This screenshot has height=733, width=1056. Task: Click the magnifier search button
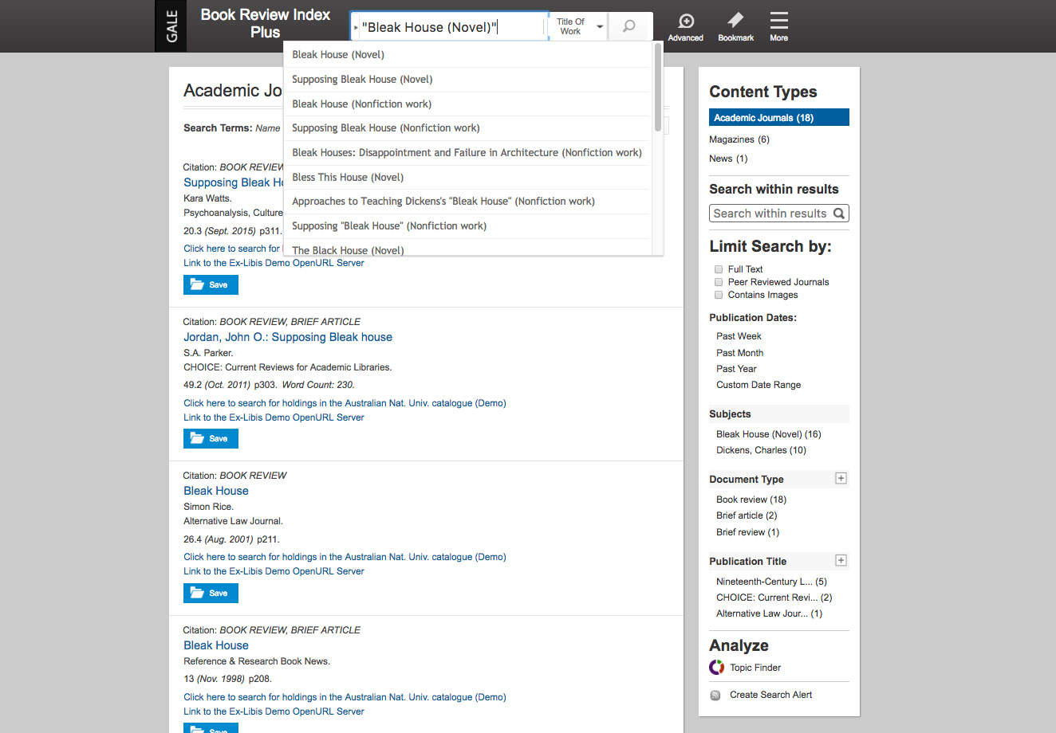[x=630, y=26]
